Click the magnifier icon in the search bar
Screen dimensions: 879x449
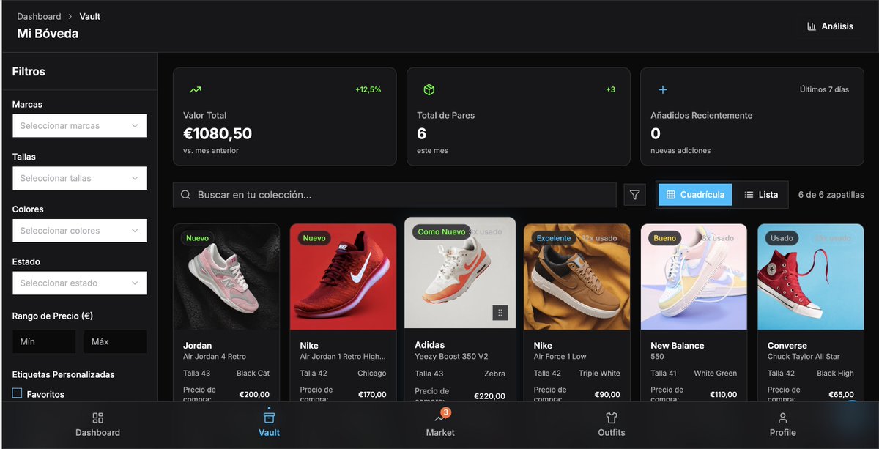coord(186,195)
